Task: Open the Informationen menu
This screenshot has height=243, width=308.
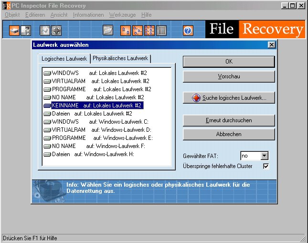Action: tap(88, 15)
